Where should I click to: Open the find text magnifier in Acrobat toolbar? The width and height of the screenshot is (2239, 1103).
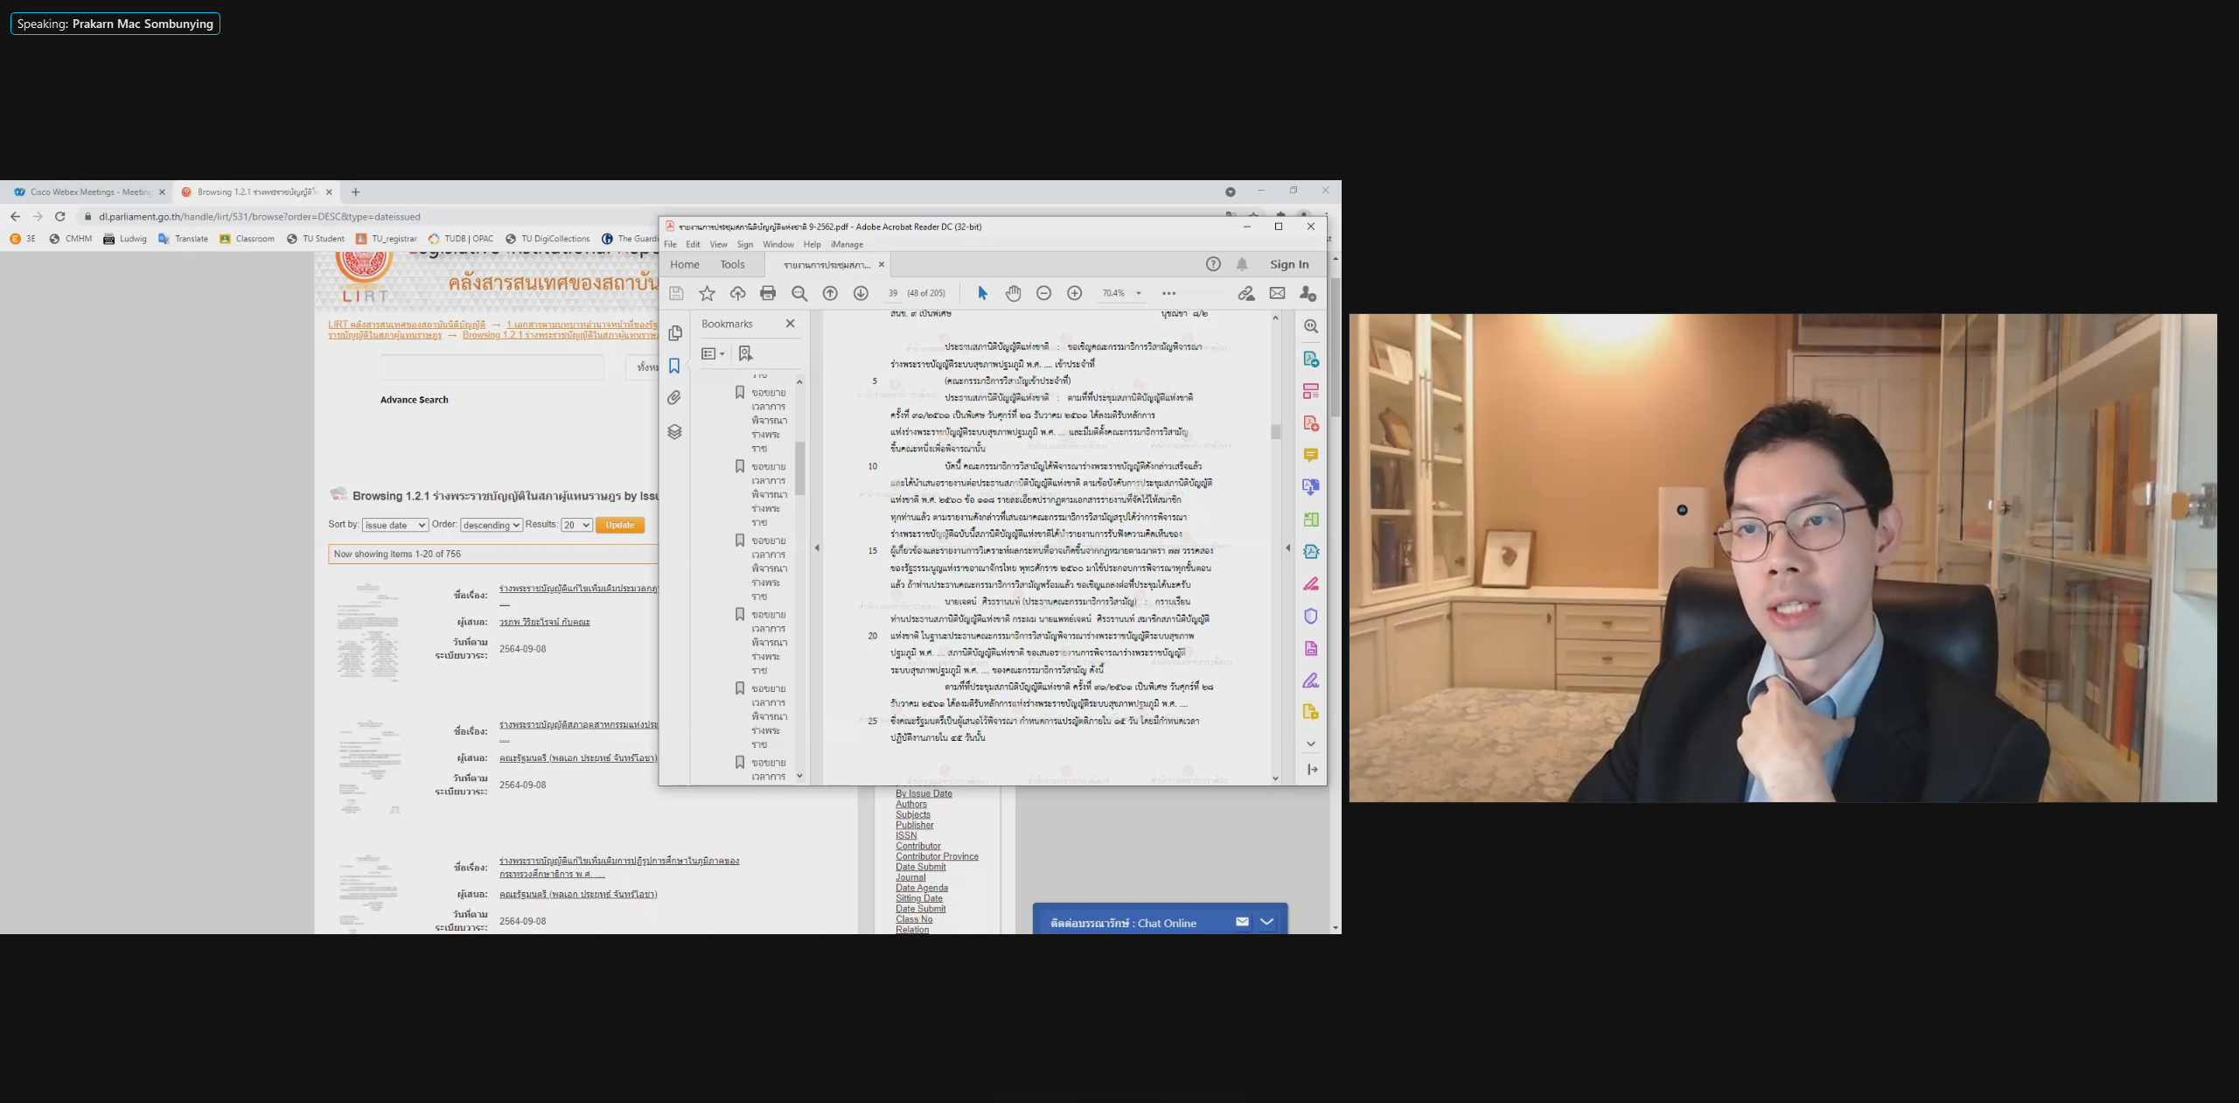(x=799, y=293)
